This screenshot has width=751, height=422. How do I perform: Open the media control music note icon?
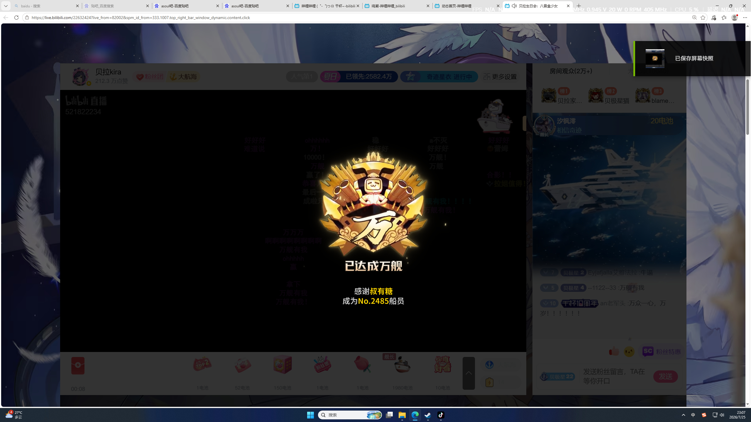coord(713,18)
